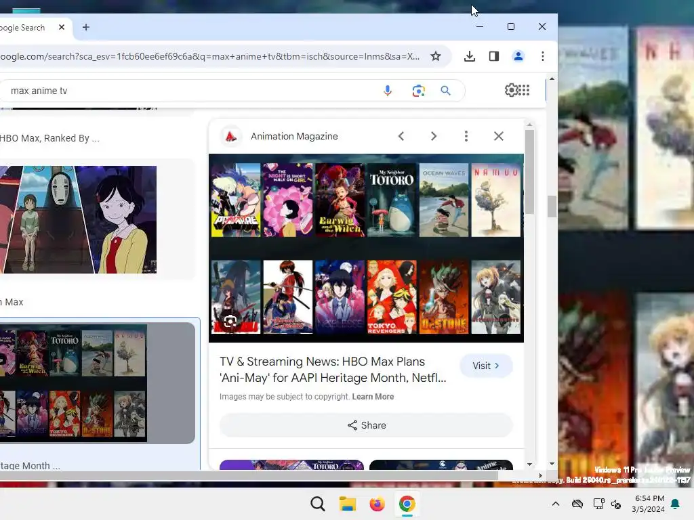Share this image result
The width and height of the screenshot is (694, 520).
point(366,425)
